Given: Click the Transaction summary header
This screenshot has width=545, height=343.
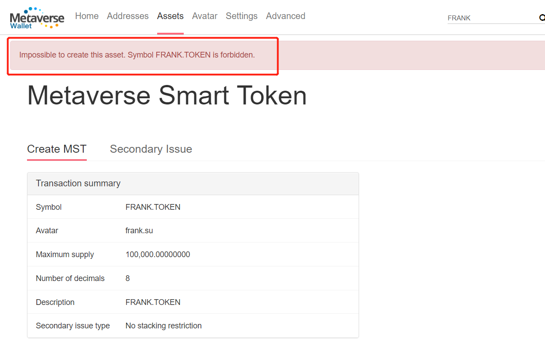Looking at the screenshot, I should 193,183.
